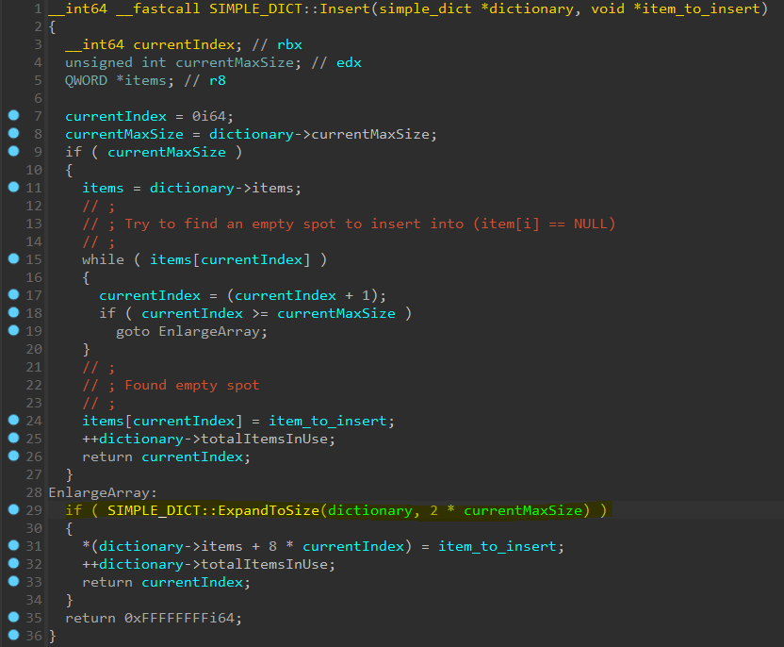
Task: Click line number 13 in the gutter
Action: pyautogui.click(x=35, y=224)
